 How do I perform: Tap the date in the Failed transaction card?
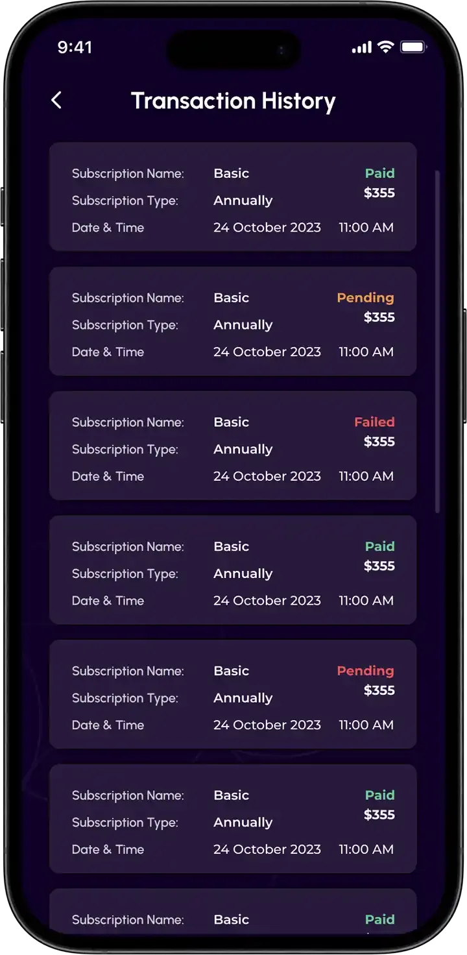click(267, 476)
